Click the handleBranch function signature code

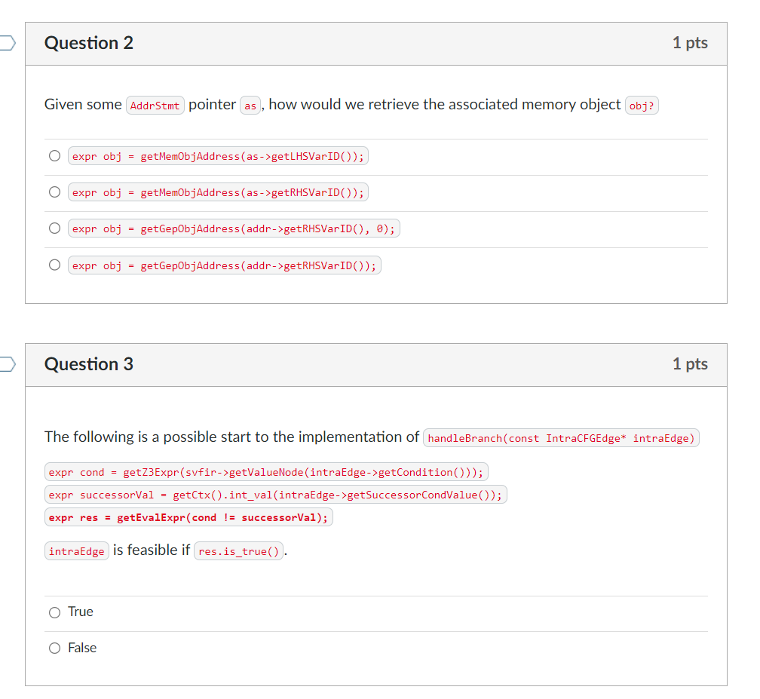561,437
